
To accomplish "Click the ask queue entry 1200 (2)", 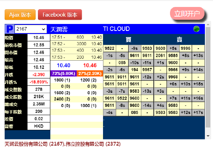I will (88, 80).
